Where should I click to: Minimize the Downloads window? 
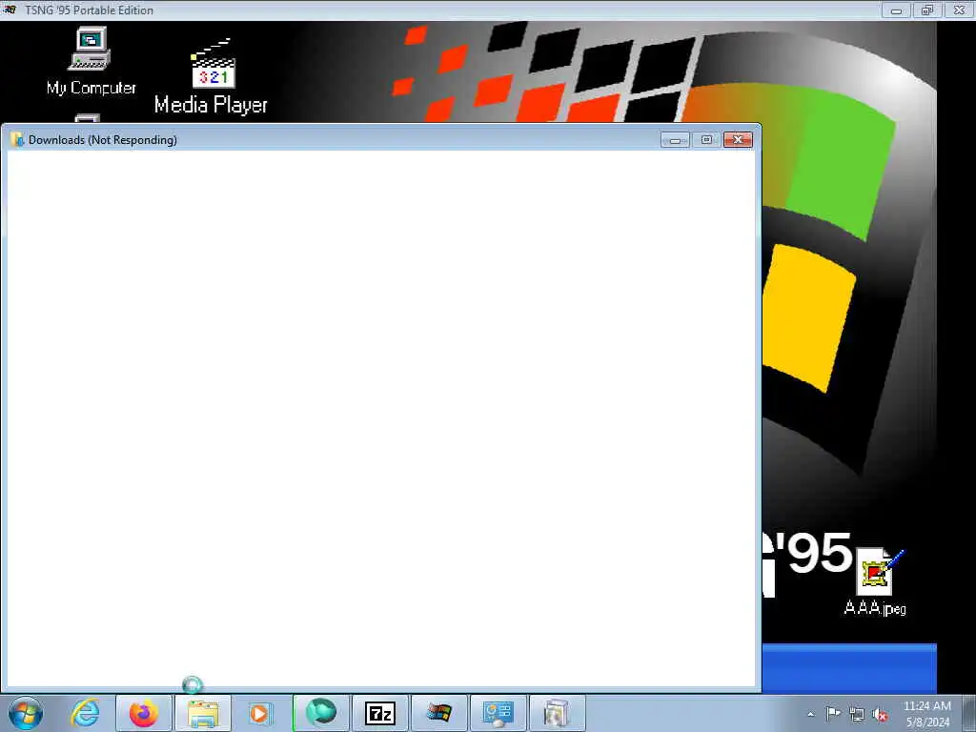point(675,140)
